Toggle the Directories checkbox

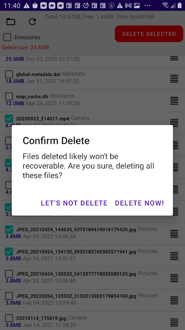tap(7, 37)
